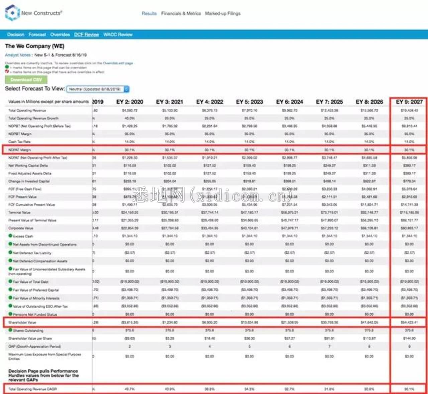Click the Shareholder Value per Share label
The height and width of the screenshot is (394, 428).
click(x=30, y=338)
